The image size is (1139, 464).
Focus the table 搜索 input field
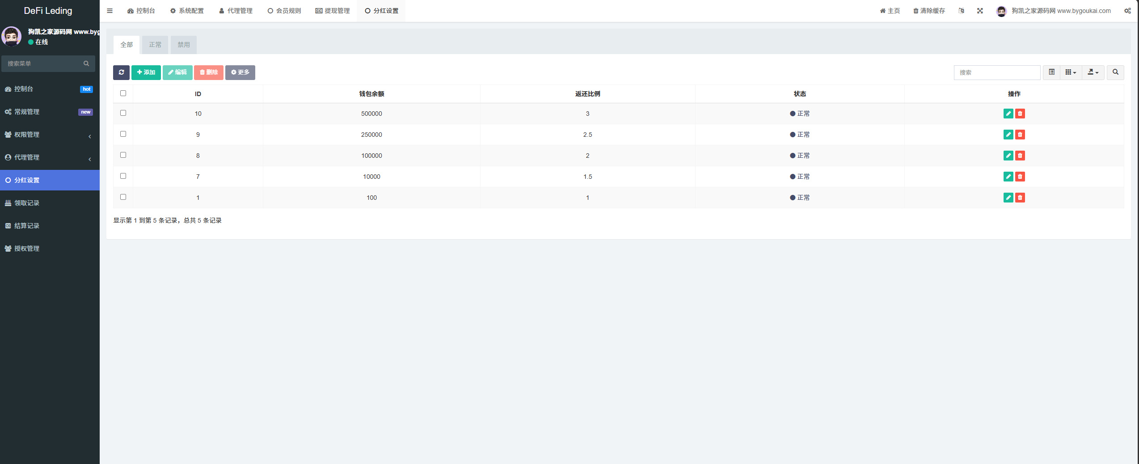pos(997,72)
